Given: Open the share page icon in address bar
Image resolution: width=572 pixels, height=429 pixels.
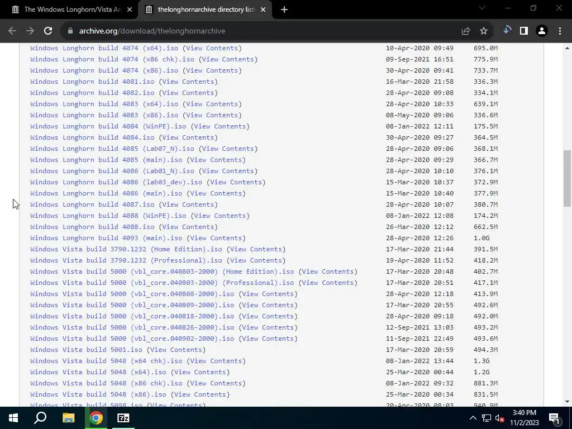Looking at the screenshot, I should 466,31.
